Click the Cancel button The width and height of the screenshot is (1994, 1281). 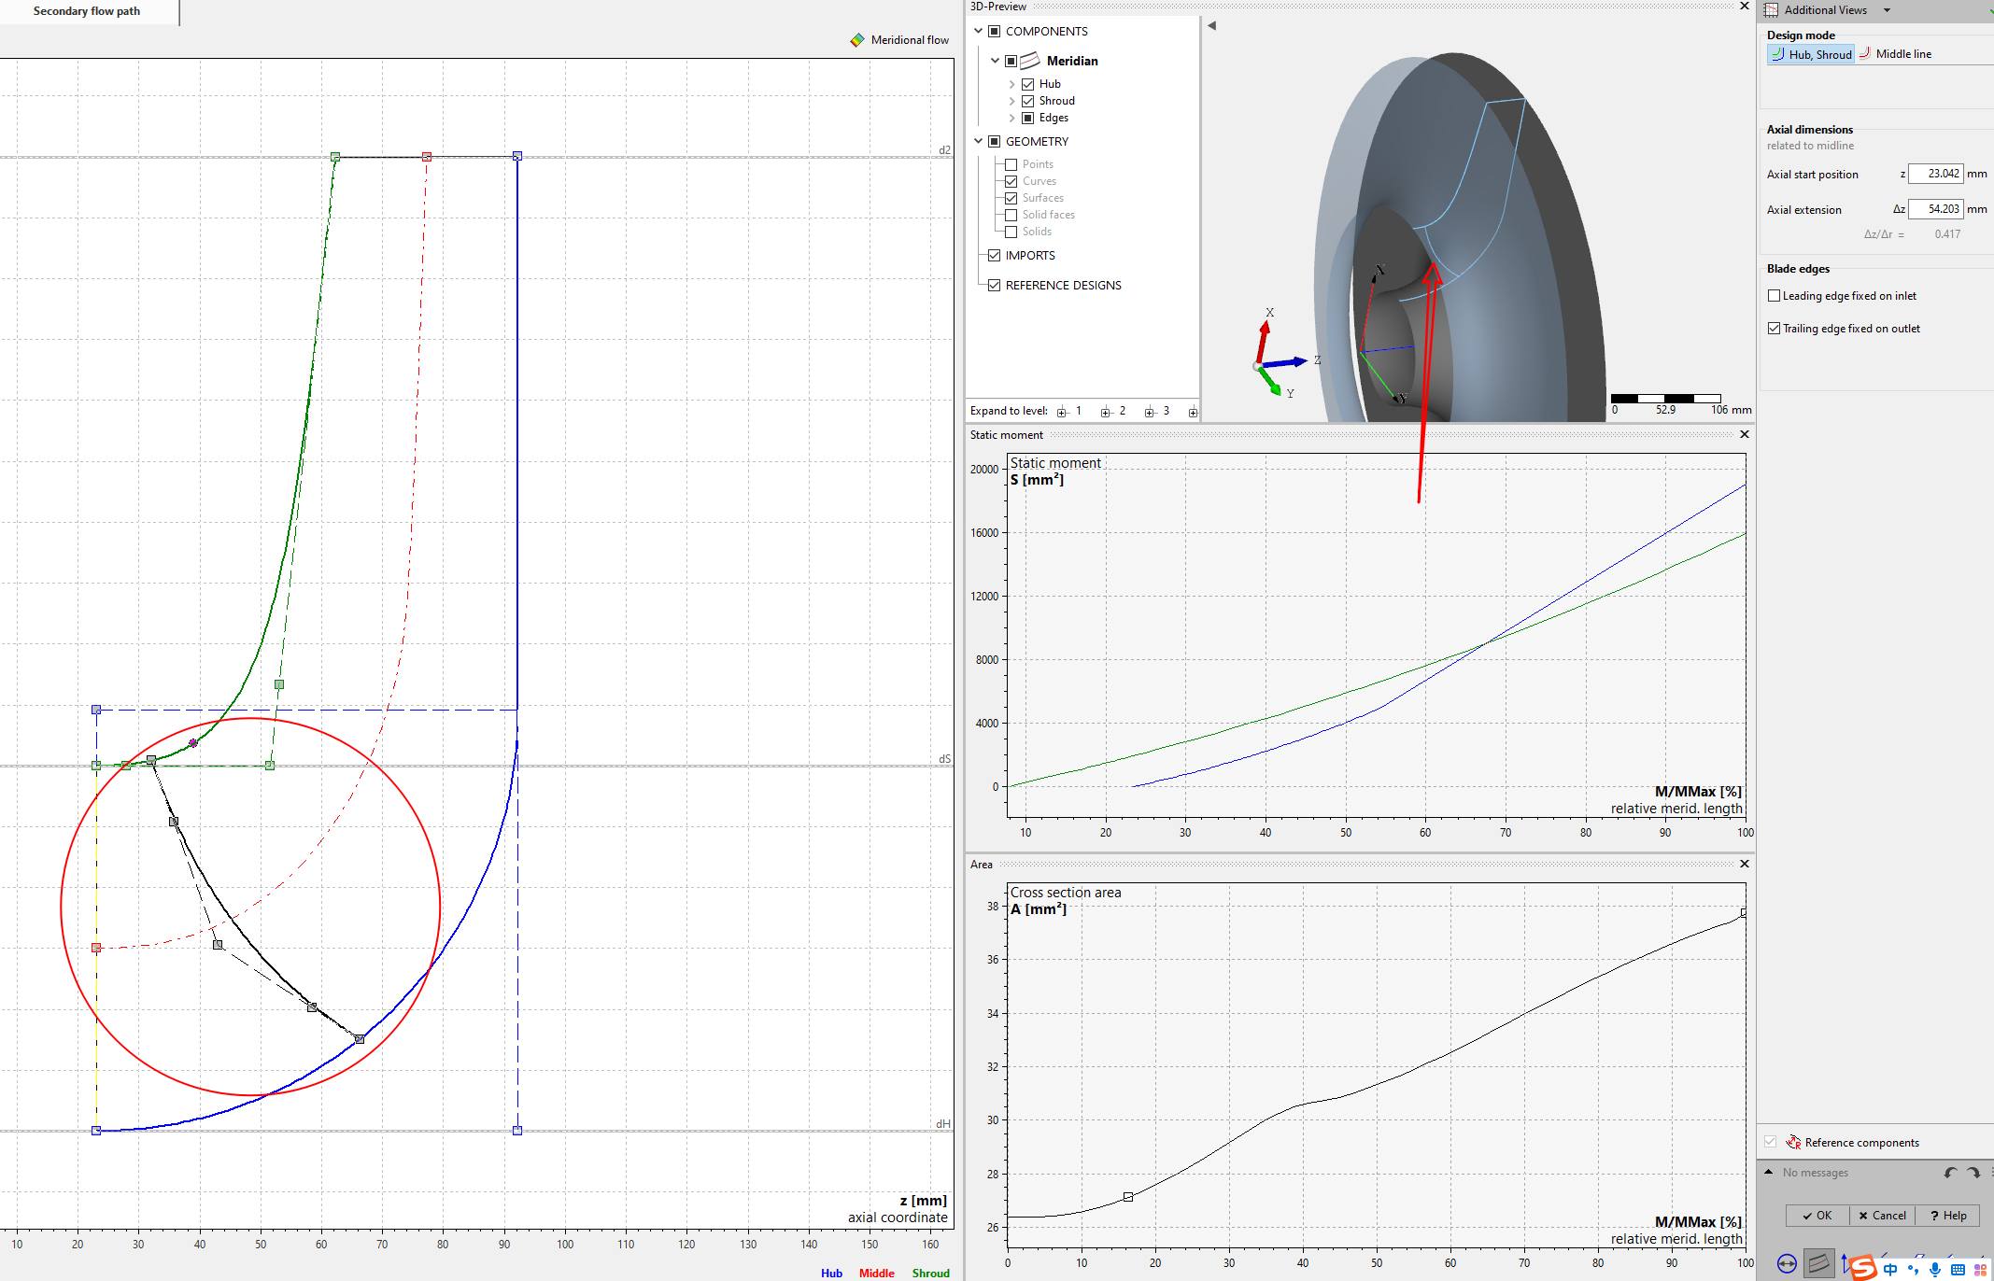[1882, 1216]
